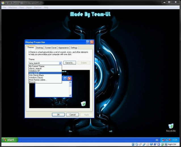This screenshot has width=181, height=147.
Task: Open the Start menu
Action: (x=10, y=140)
